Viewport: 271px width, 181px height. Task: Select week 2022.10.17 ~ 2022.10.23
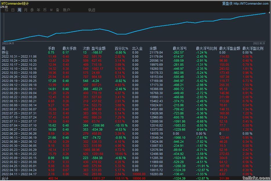pyautogui.click(x=19, y=65)
